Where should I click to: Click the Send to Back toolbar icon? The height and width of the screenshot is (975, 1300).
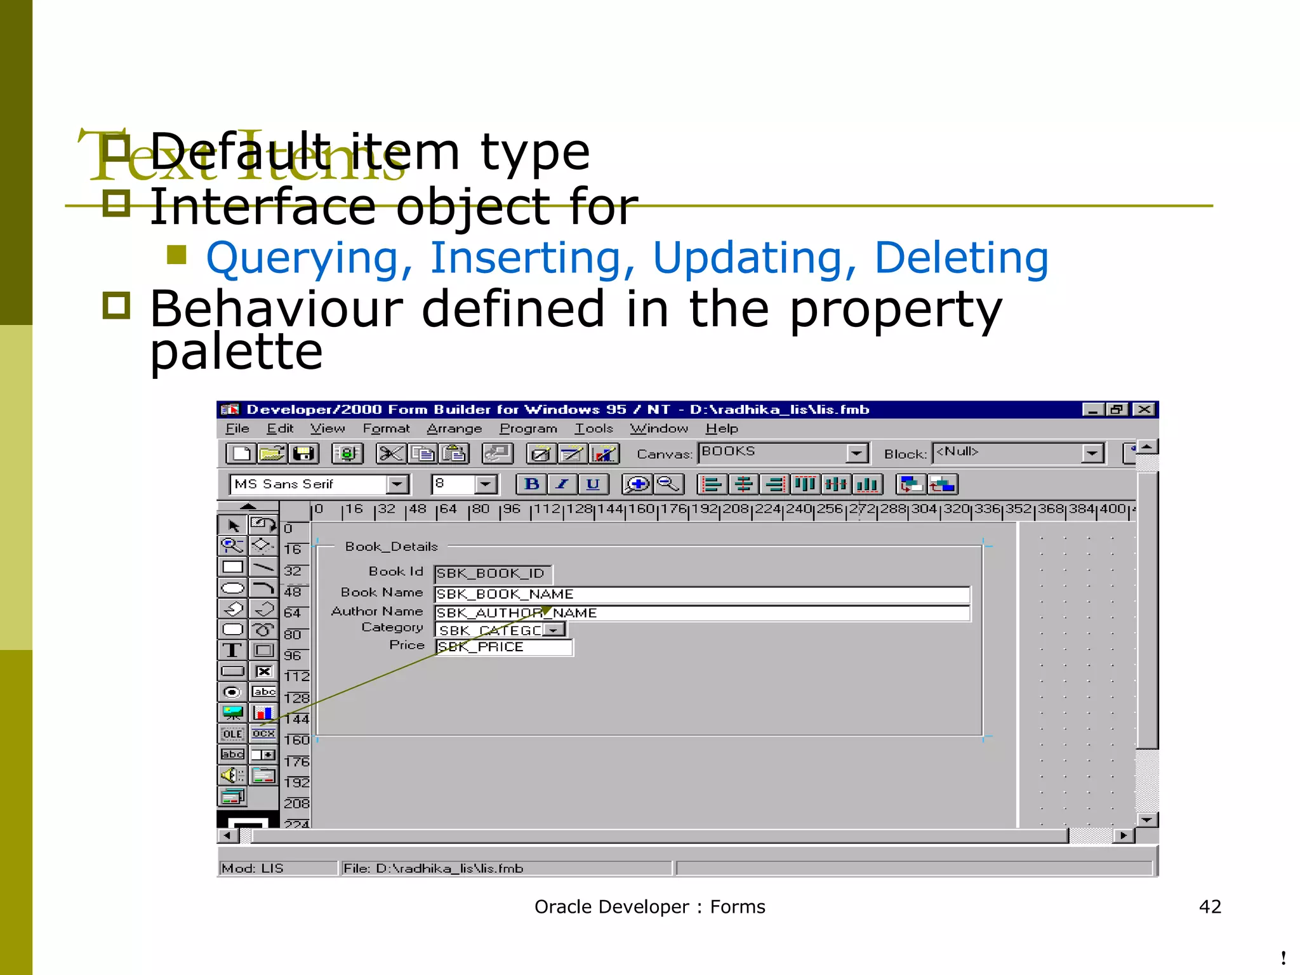943,484
